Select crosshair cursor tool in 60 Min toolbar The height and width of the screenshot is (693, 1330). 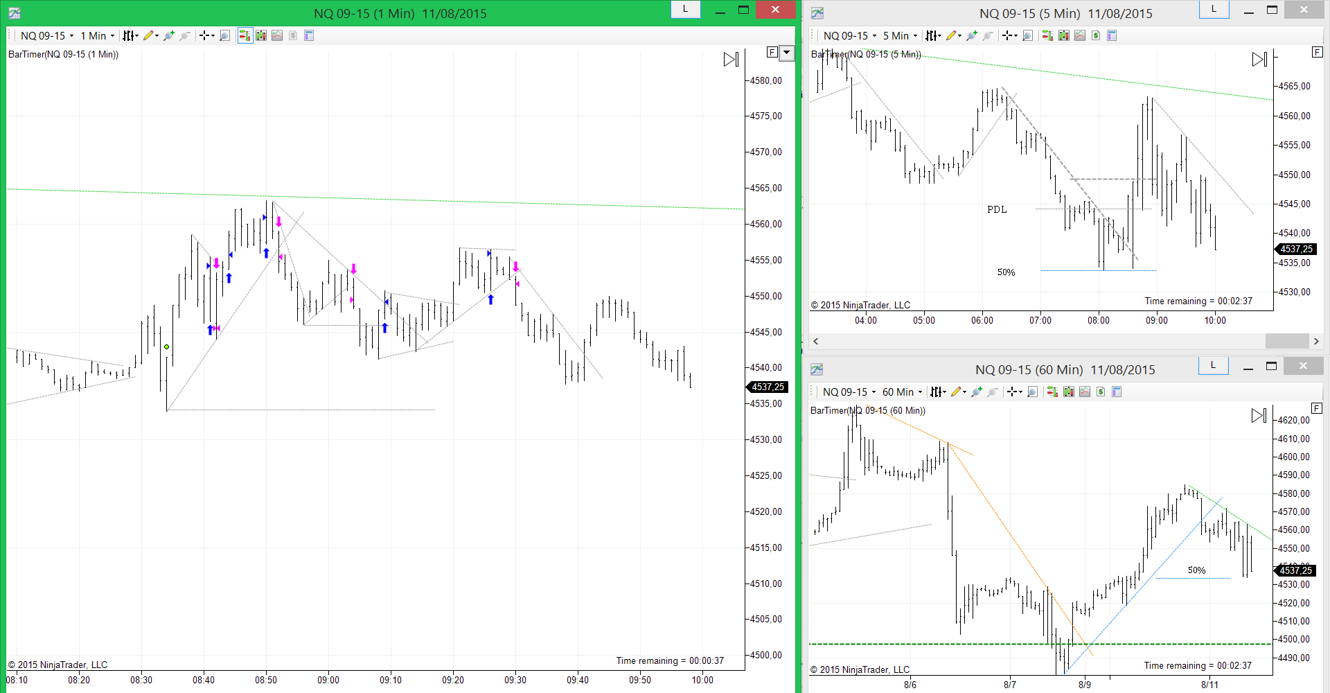(x=1012, y=392)
